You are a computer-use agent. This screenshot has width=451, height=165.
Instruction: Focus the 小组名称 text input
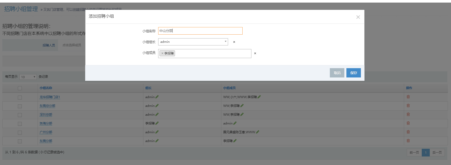[200, 31]
